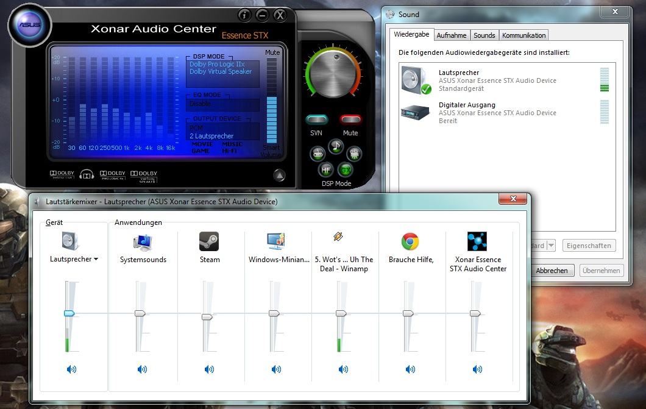Enable the HF Hi-Fi DSP mode button
Image resolution: width=646 pixels, height=409 pixels.
click(x=326, y=169)
